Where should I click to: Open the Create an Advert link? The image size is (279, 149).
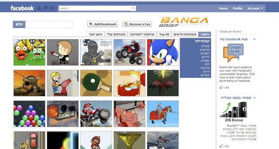pos(230,31)
